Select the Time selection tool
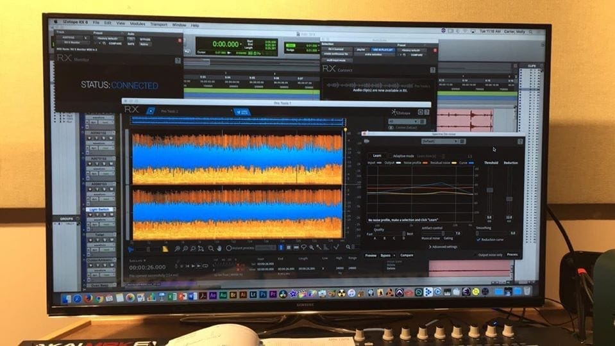The height and width of the screenshot is (346, 615). [281, 248]
